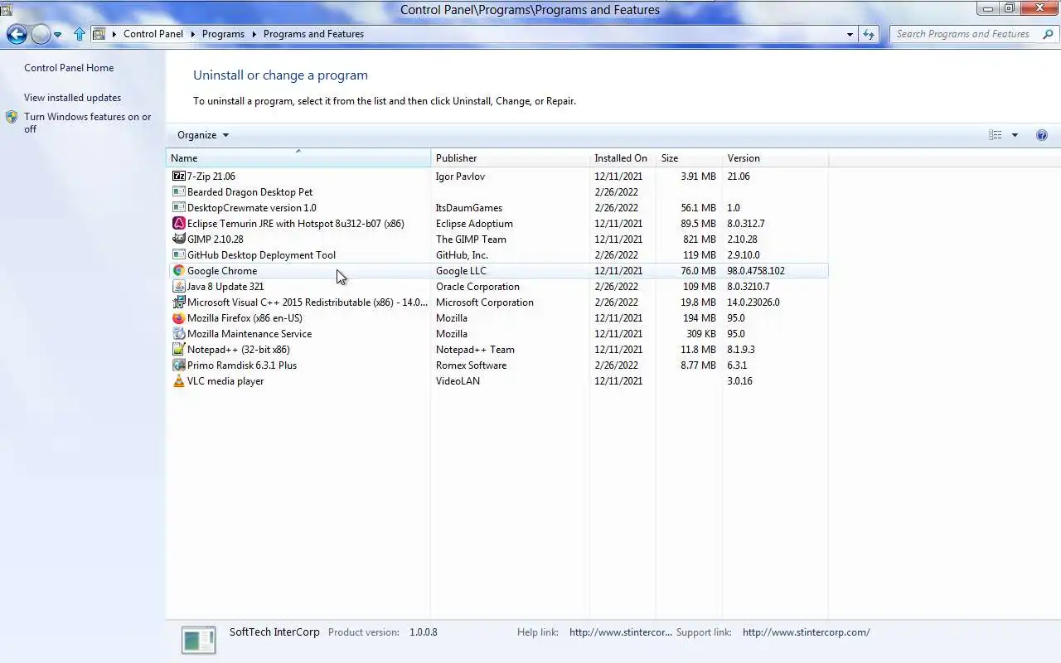Click the 821 MB size cell

coord(698,239)
